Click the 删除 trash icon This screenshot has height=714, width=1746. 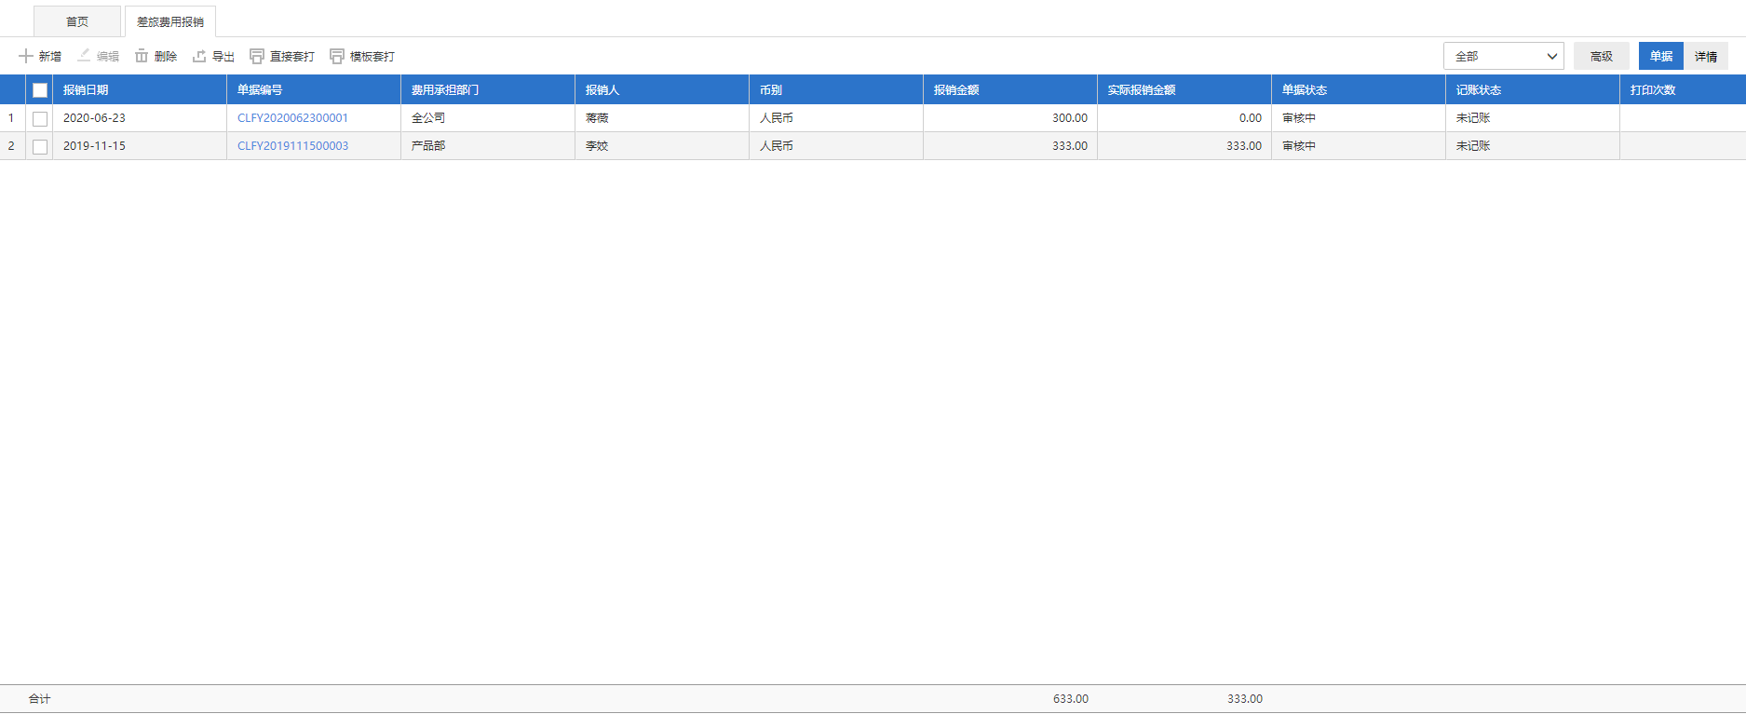click(x=142, y=56)
